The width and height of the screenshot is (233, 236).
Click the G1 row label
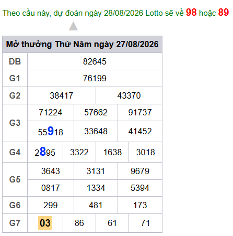(x=15, y=78)
